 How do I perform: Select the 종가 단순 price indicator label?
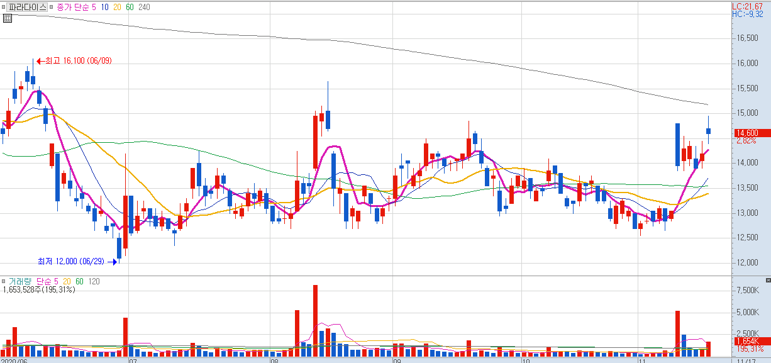[x=73, y=8]
